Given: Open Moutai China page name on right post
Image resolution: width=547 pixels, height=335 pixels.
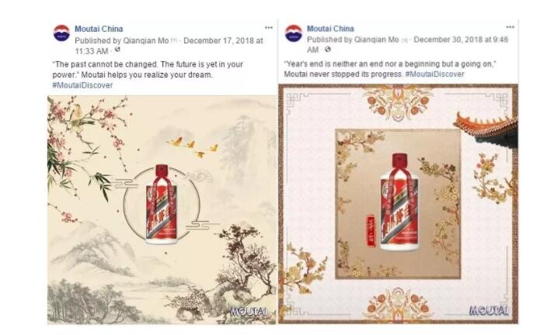Looking at the screenshot, I should pyautogui.click(x=330, y=29).
